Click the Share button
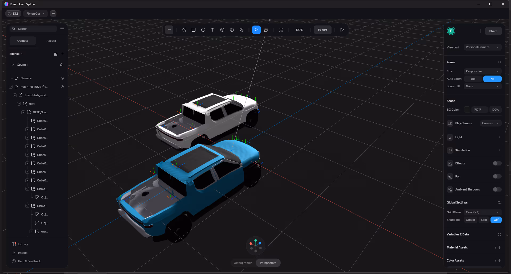The width and height of the screenshot is (511, 274). 493,31
